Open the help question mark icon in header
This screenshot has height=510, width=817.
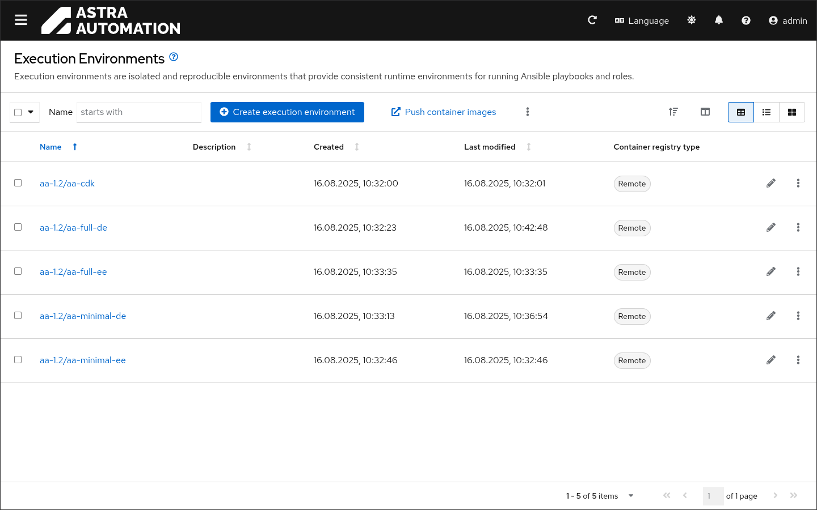point(746,20)
